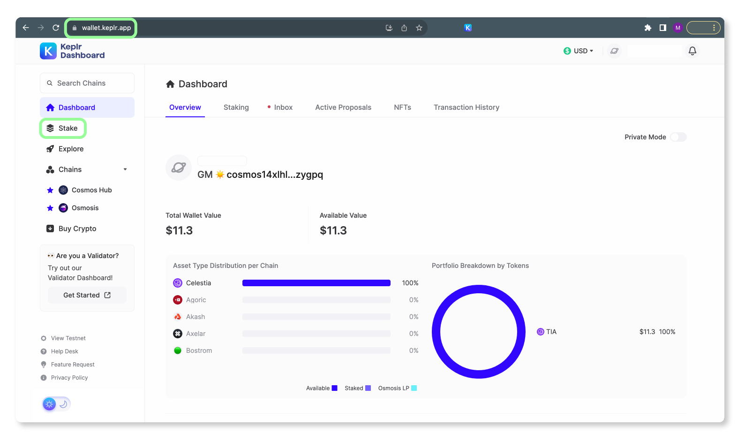Bookmark page with star icon
This screenshot has height=442, width=745.
(x=419, y=28)
